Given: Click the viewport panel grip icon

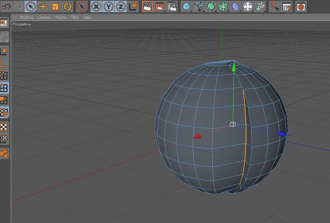Looking at the screenshot, I should tap(15, 17).
